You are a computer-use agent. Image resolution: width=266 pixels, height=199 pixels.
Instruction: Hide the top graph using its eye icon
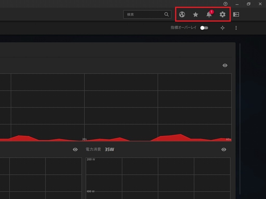(x=225, y=66)
